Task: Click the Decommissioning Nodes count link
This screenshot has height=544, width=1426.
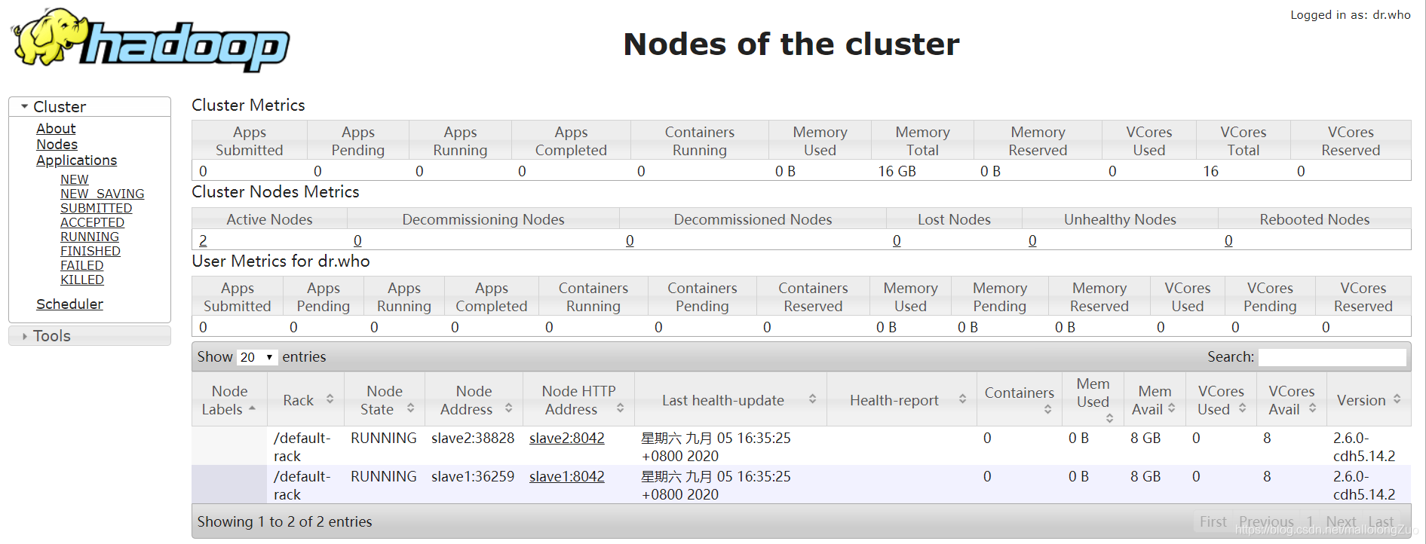Action: [357, 240]
